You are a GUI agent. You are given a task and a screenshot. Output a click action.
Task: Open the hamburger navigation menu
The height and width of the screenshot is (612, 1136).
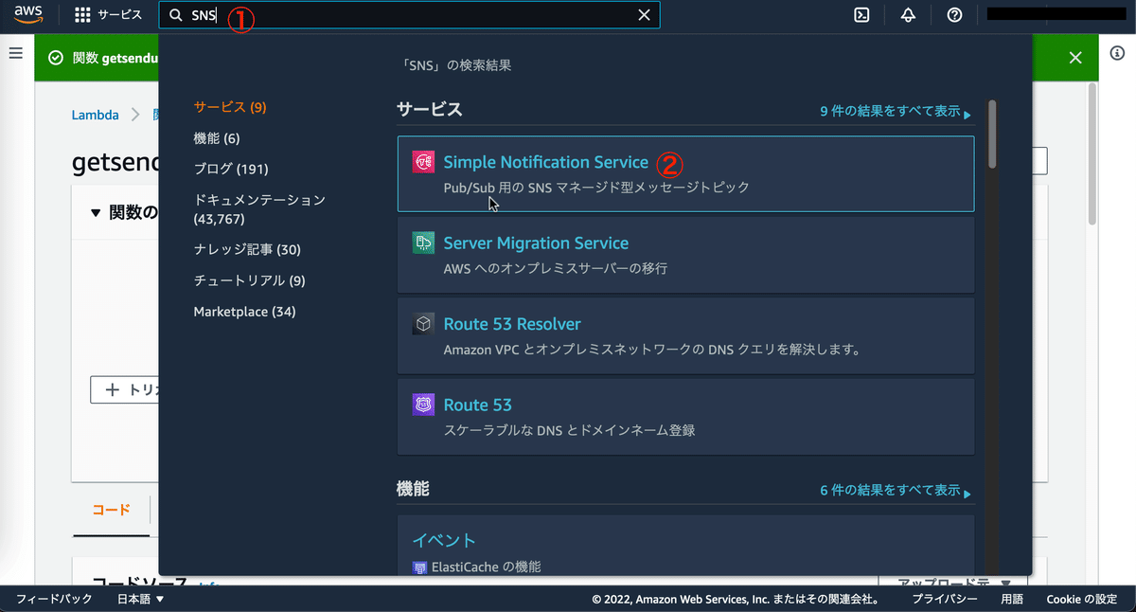[x=15, y=53]
